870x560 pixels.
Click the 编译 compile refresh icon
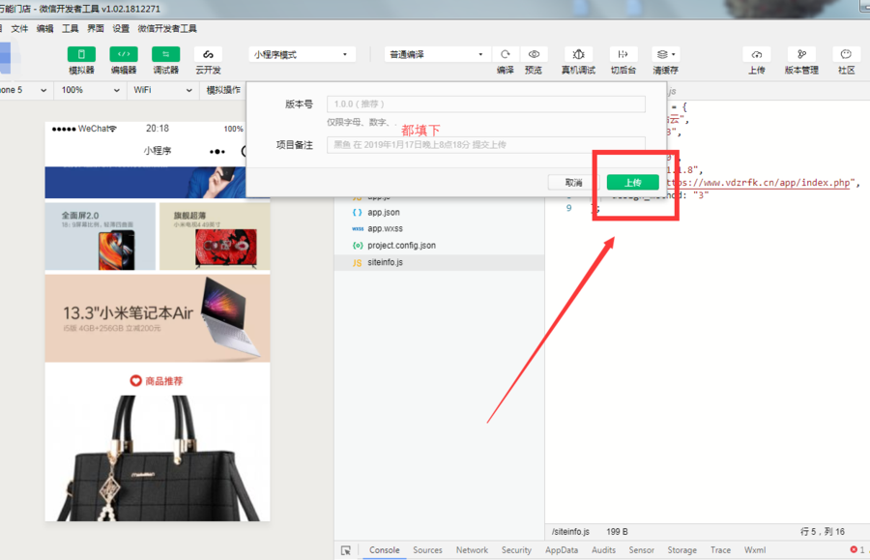[x=506, y=54]
